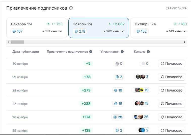The width and height of the screenshot is (191, 135).
Task: Click info icon next to Привлечение подписчиков title
Action: tap(71, 8)
